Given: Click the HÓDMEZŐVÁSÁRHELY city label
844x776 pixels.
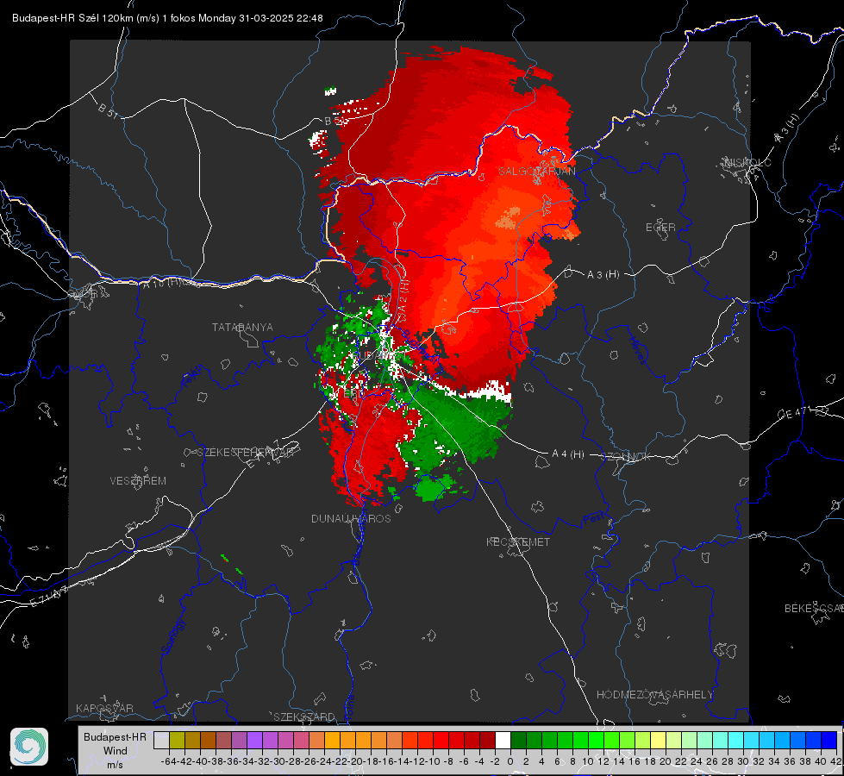Looking at the screenshot, I should click(654, 695).
